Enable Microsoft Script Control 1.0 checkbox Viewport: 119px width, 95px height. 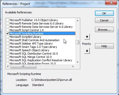pyautogui.click(x=8, y=30)
